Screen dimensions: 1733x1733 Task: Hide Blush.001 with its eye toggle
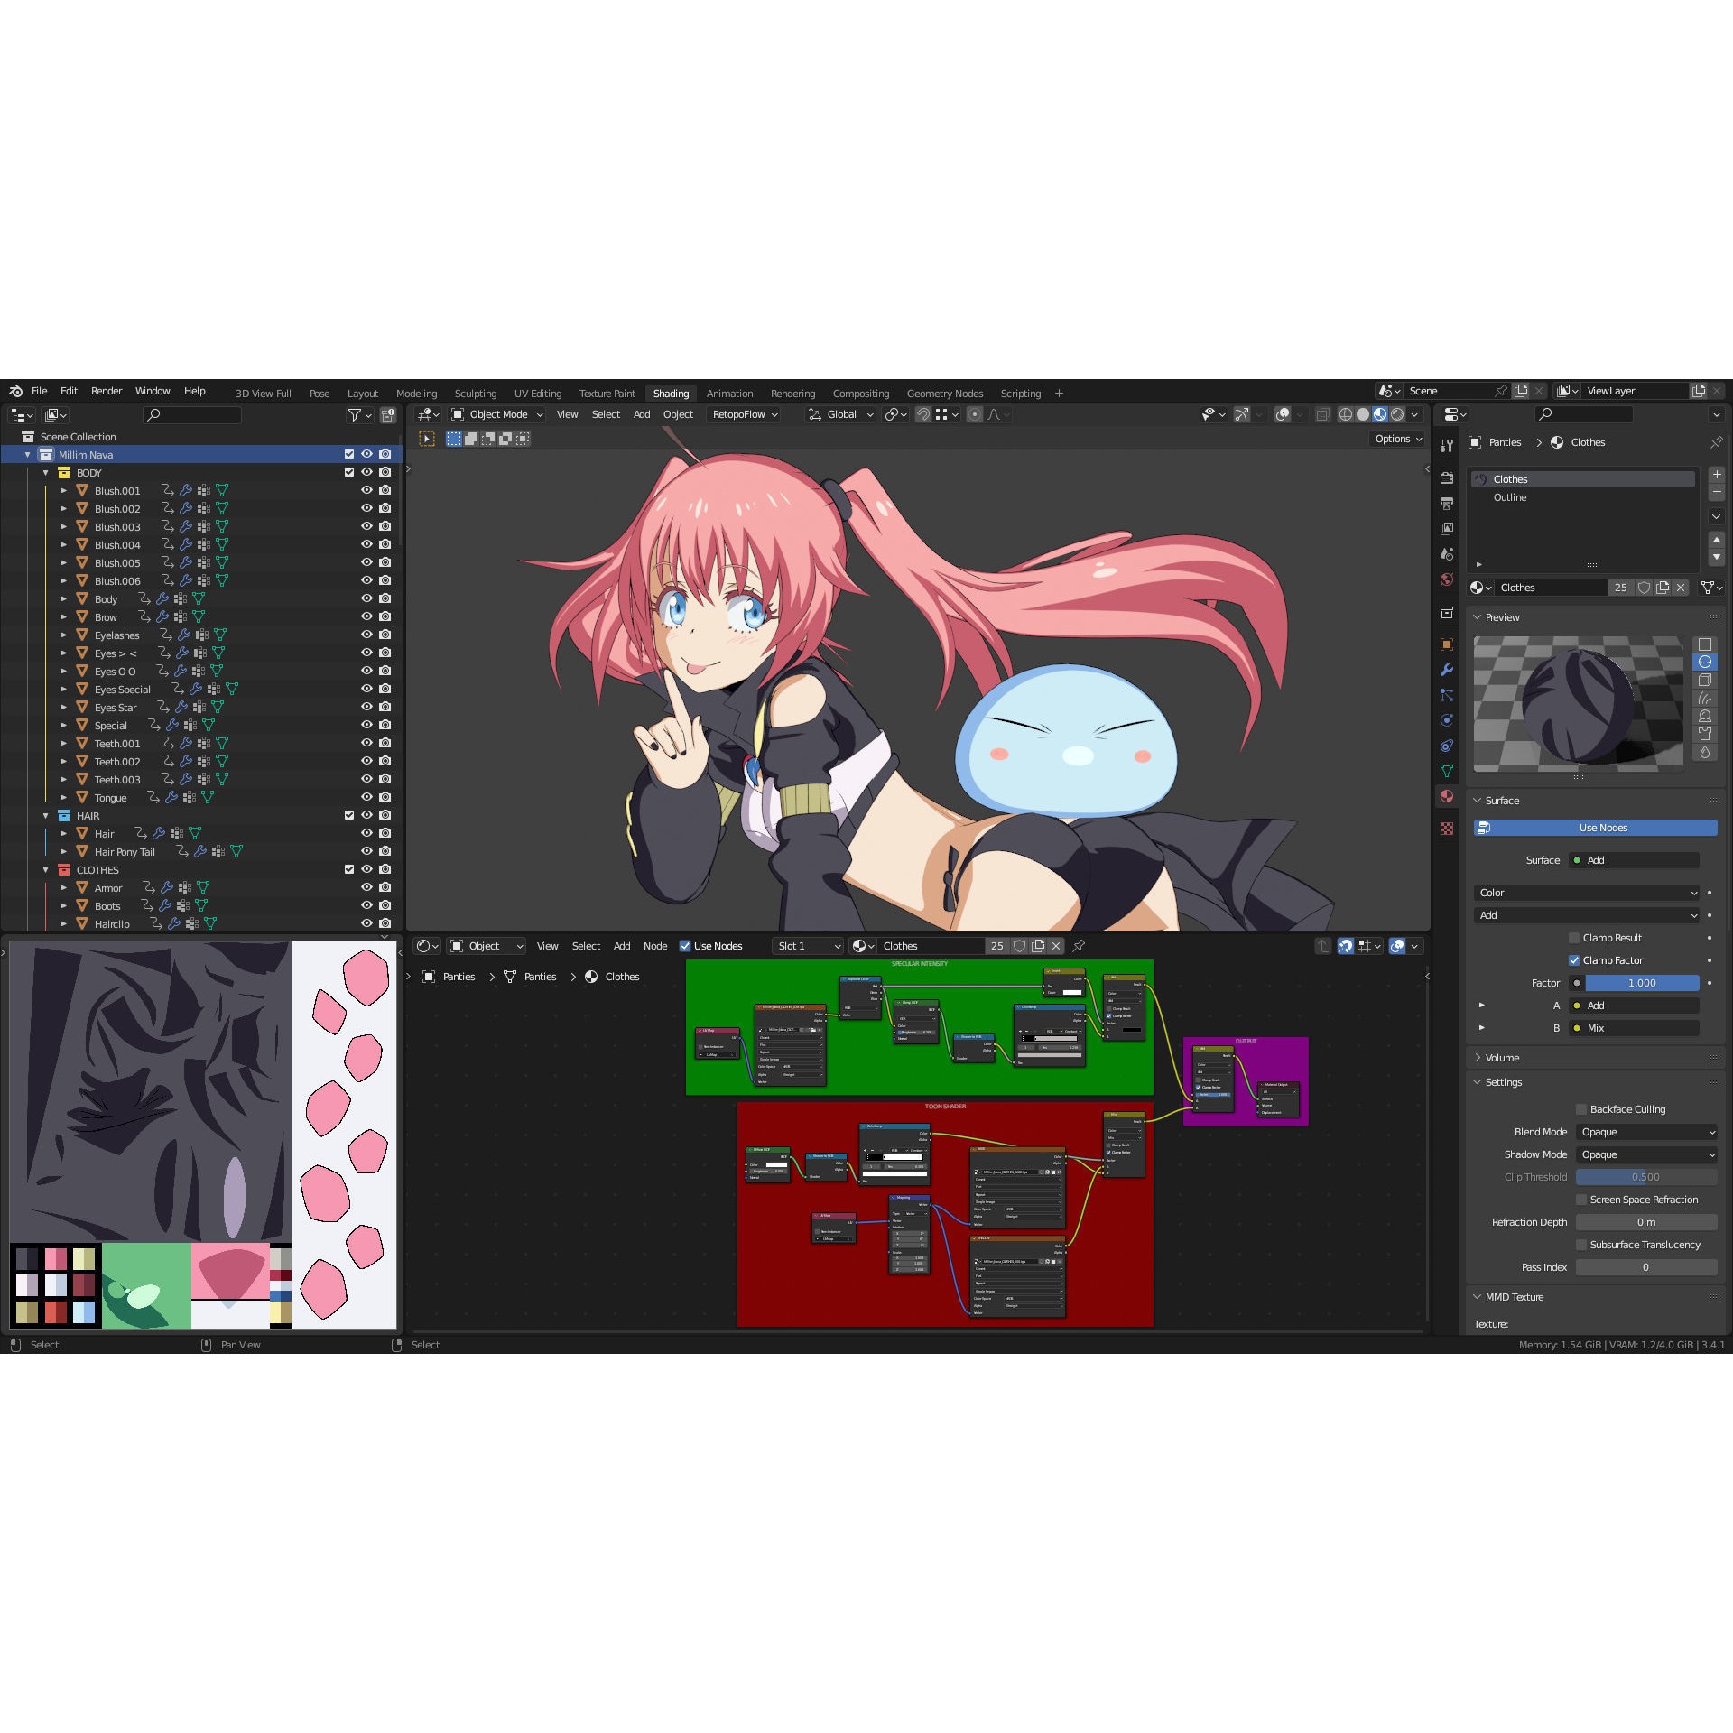(x=366, y=490)
